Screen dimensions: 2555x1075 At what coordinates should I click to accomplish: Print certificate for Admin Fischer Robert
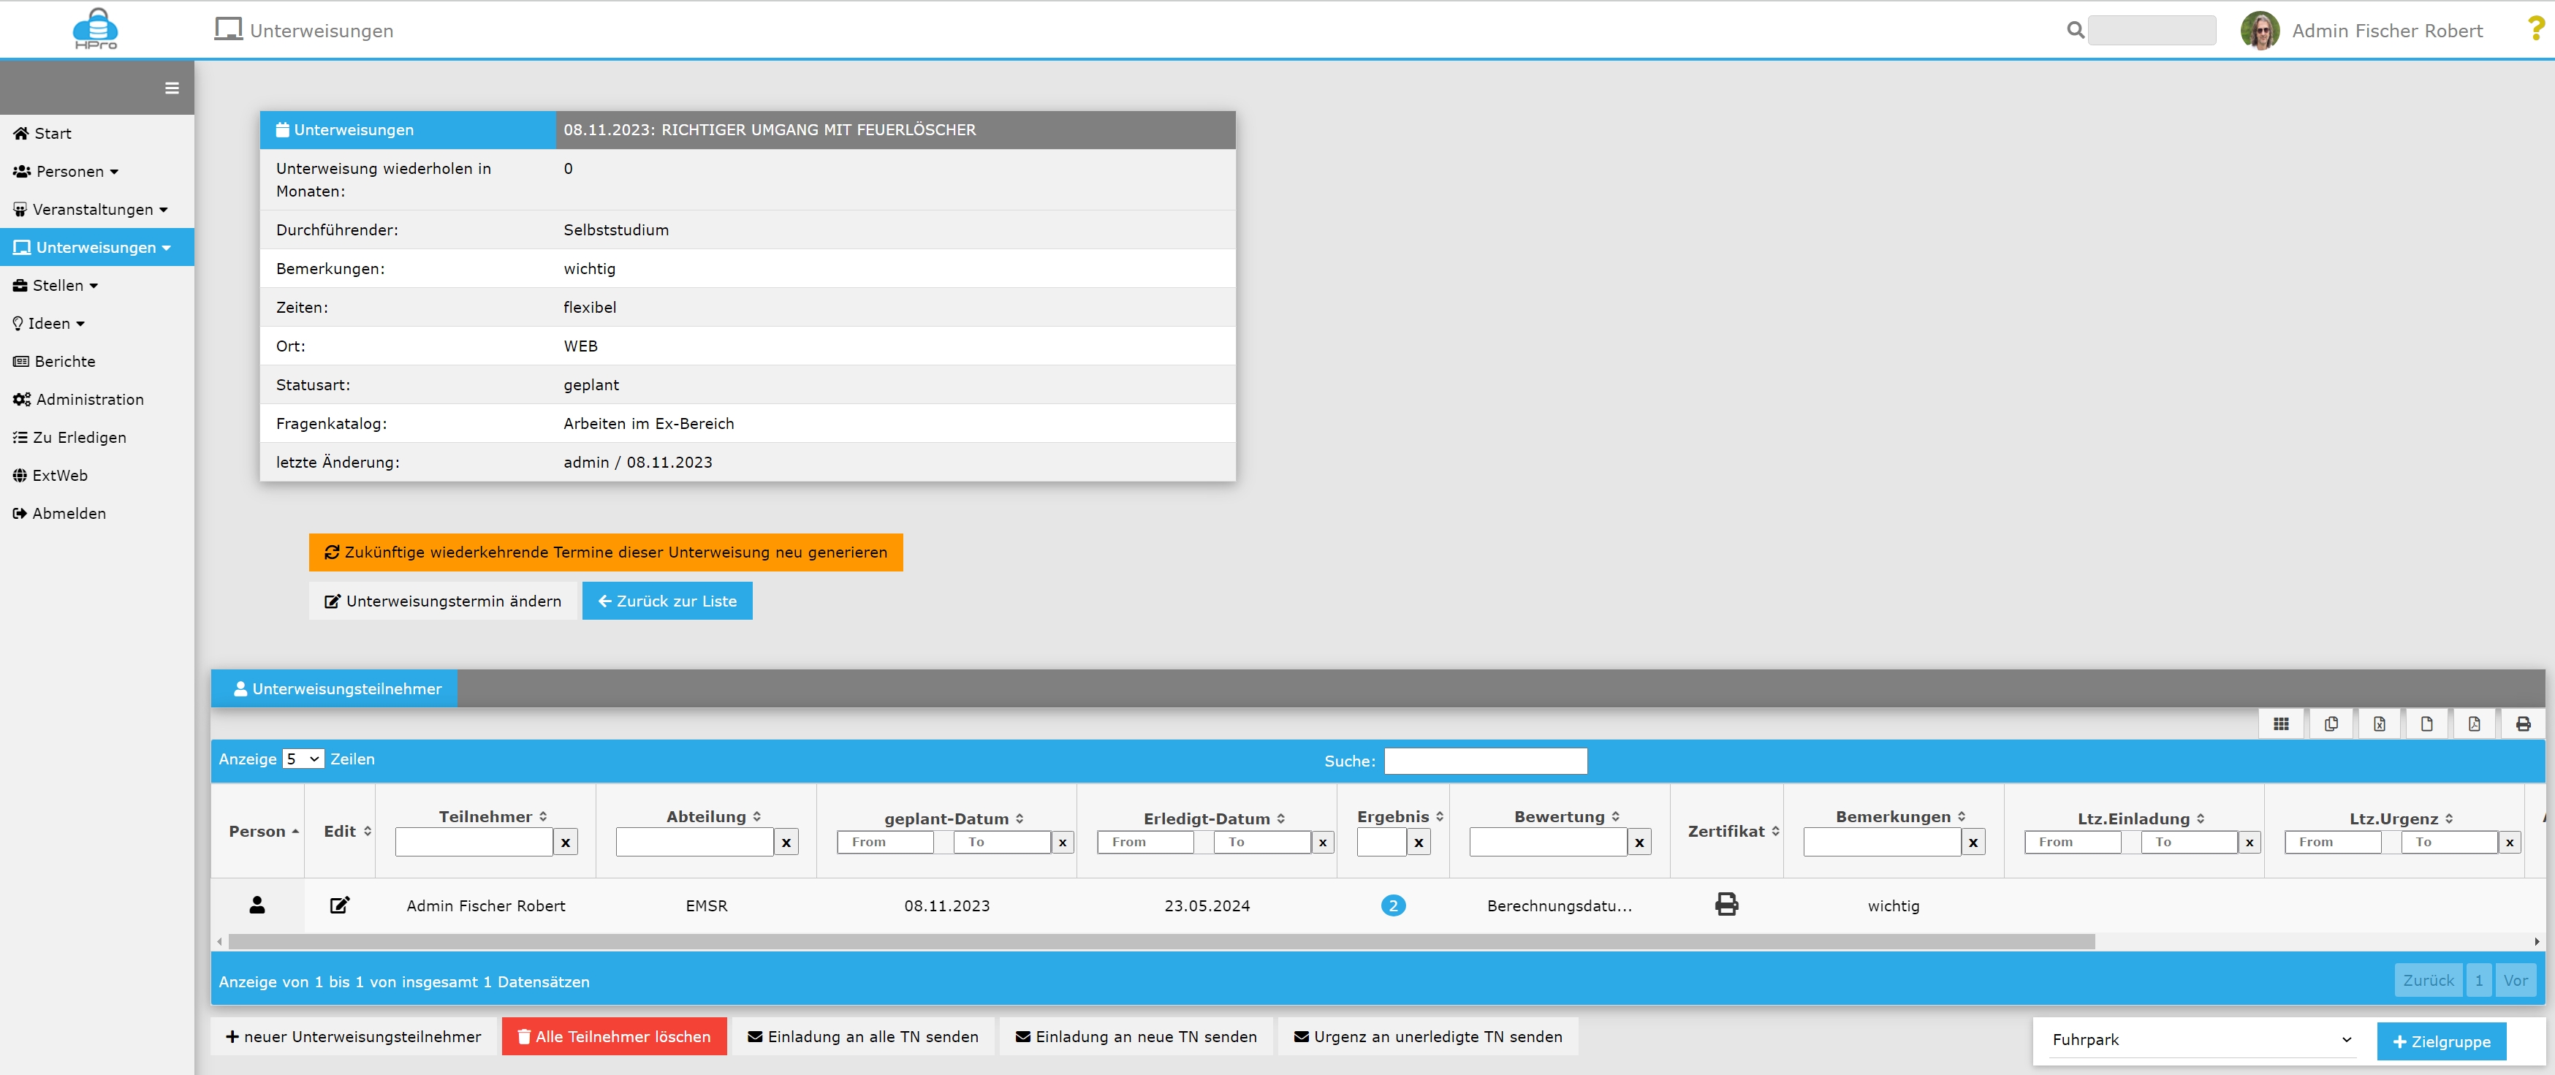coord(1726,905)
